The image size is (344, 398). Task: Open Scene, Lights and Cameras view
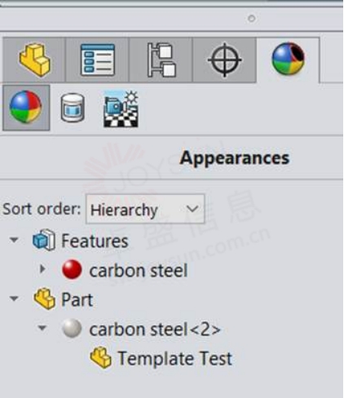pos(121,109)
